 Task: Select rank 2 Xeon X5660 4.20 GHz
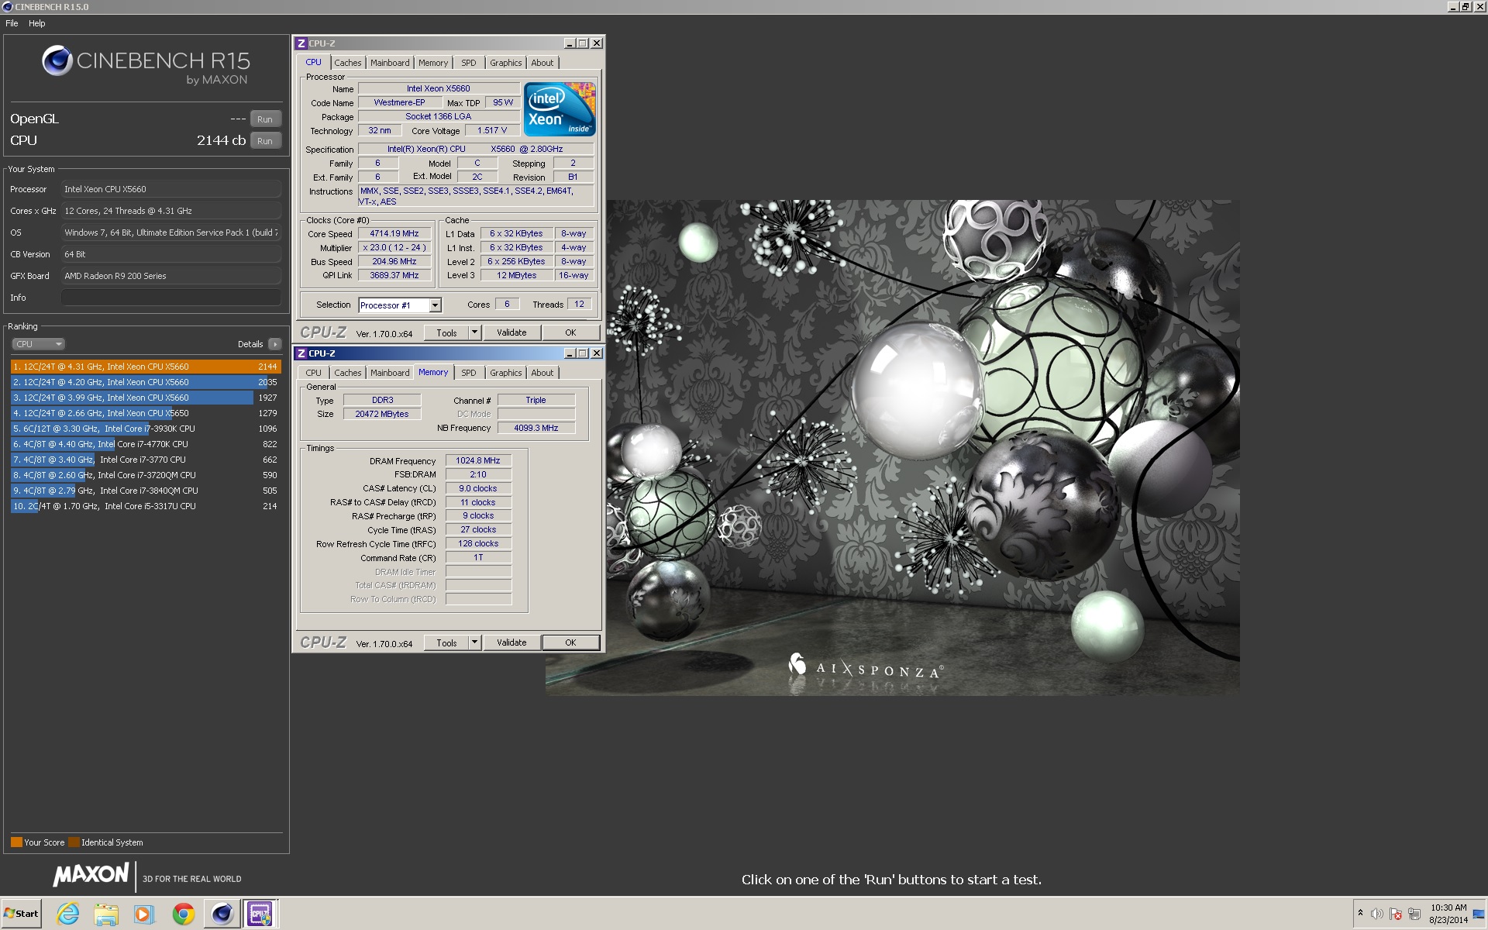[146, 382]
